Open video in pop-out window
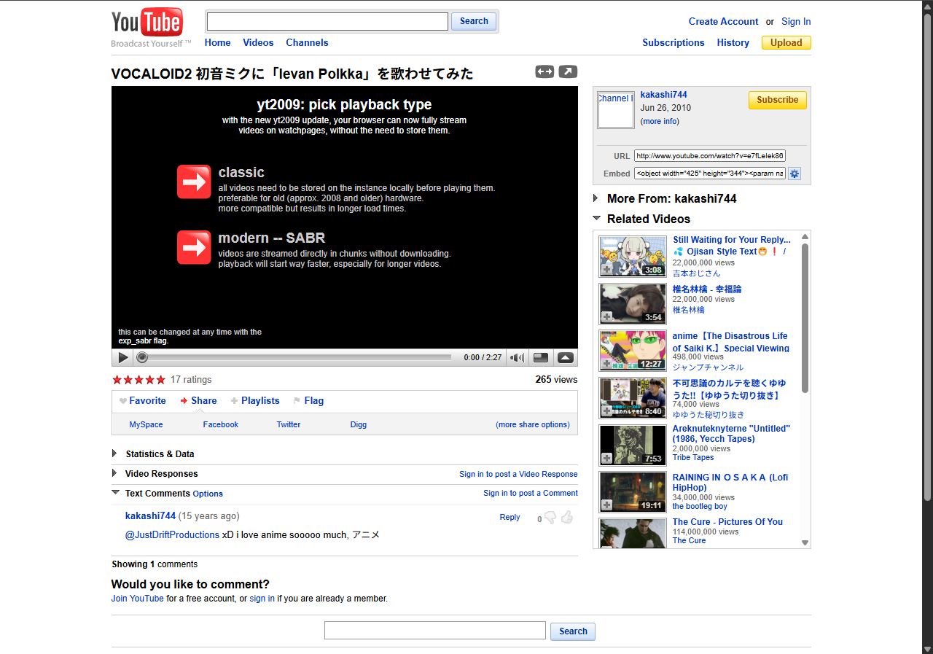Screen dimensions: 933x654 tap(568, 71)
